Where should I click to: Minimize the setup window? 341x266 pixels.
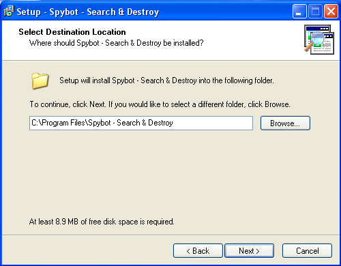coord(299,11)
